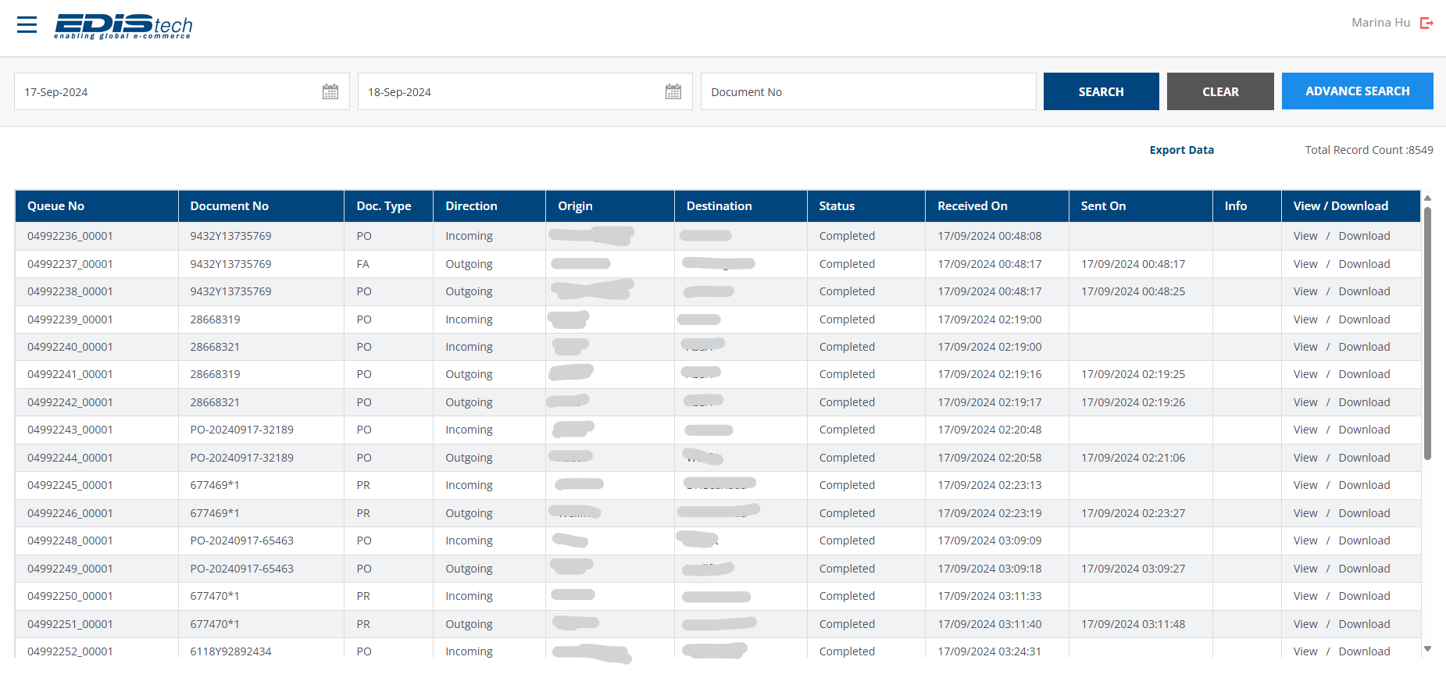View document for queue 04992248_00001

point(1305,541)
